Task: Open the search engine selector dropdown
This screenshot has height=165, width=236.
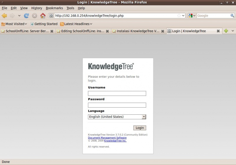Action: point(192,16)
